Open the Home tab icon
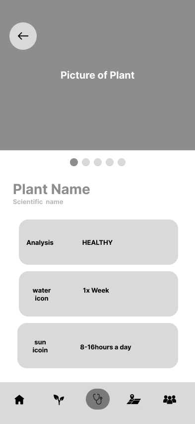 [x=19, y=400]
